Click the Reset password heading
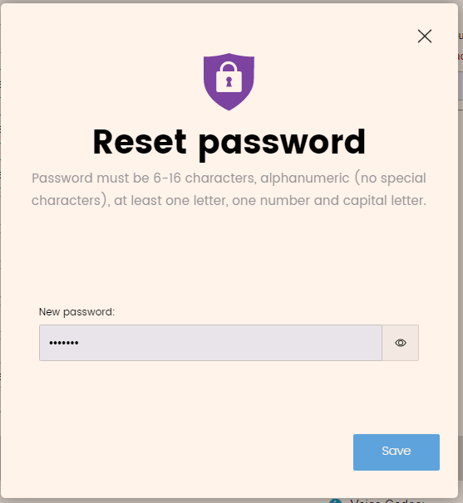Screen dimensions: 463x503 (x=229, y=143)
